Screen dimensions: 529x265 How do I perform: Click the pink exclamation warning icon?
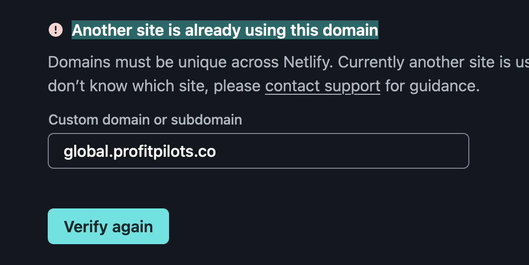point(55,30)
